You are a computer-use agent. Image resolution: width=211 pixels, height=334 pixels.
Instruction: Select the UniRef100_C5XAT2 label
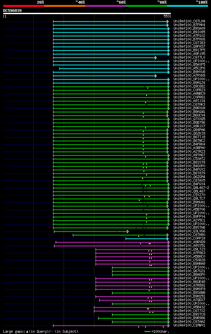189,159
